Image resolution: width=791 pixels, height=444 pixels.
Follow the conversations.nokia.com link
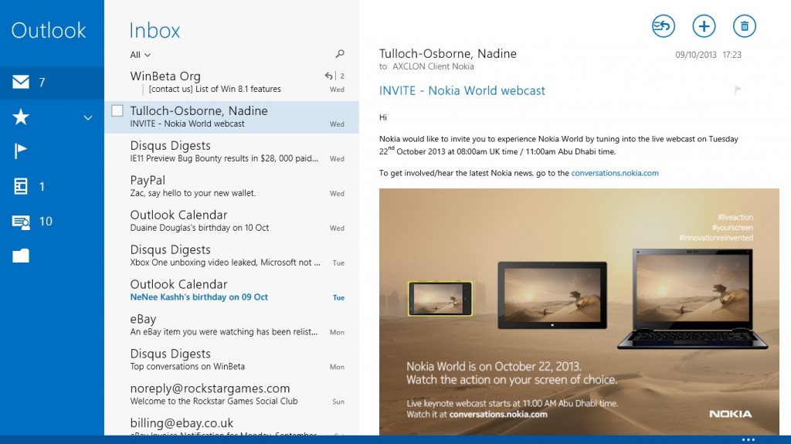pos(614,172)
